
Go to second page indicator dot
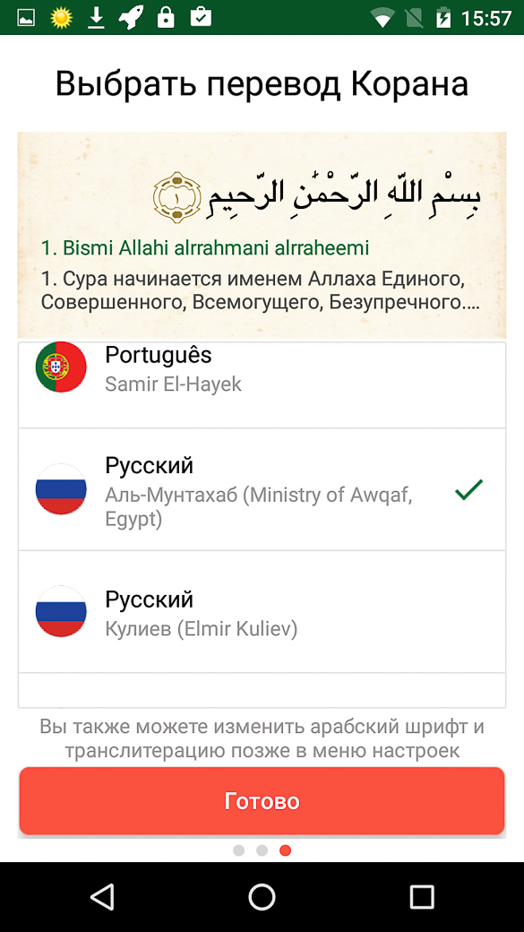tap(262, 850)
